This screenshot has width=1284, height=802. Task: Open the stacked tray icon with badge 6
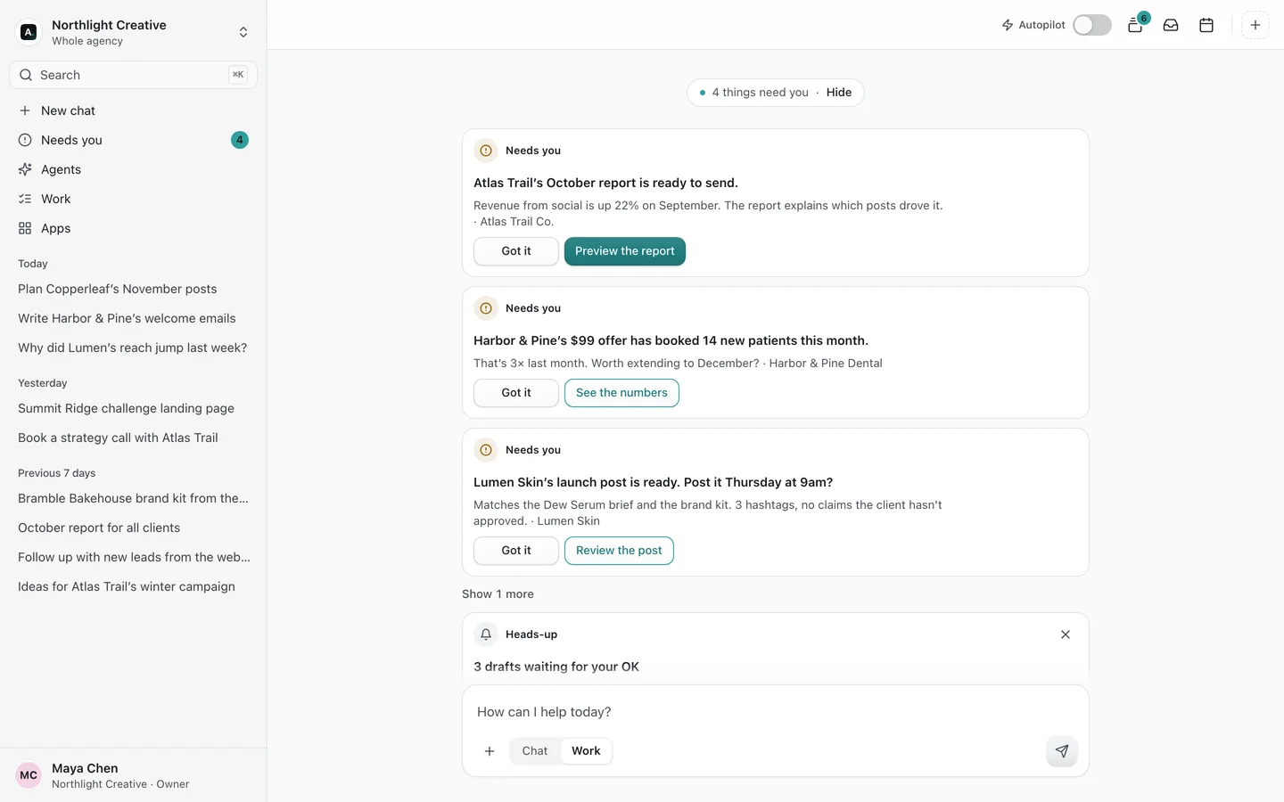pyautogui.click(x=1136, y=25)
